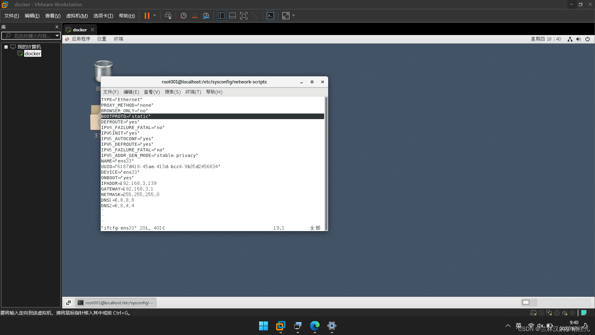Viewport: 595px width, 335px height.
Task: Click the GATEWAY=192.168.3.1 line
Action: pyautogui.click(x=127, y=189)
